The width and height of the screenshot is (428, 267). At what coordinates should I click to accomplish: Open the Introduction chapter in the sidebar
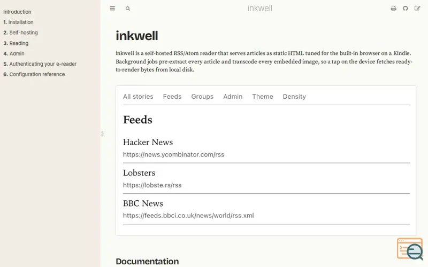coord(17,12)
